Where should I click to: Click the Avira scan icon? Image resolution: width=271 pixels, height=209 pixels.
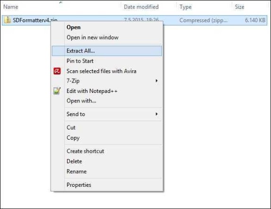[x=57, y=71]
